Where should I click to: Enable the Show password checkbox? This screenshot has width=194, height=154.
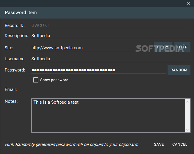click(36, 80)
